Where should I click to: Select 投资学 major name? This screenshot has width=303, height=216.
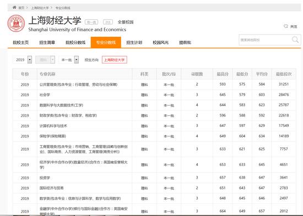[45, 178]
